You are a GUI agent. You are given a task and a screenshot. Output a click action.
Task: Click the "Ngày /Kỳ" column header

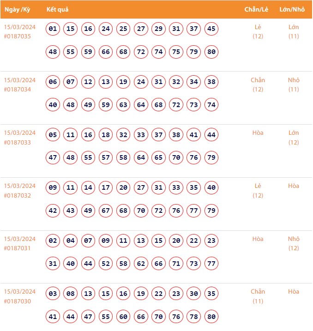click(x=18, y=10)
